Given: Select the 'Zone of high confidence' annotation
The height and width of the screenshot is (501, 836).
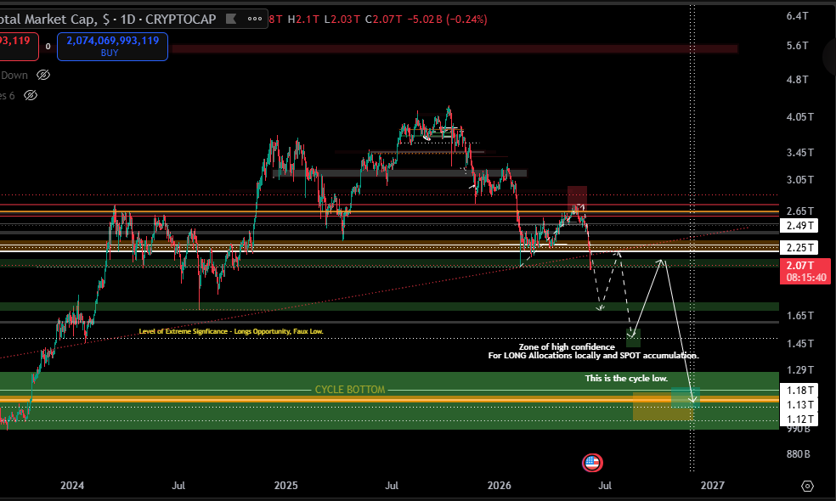Looking at the screenshot, I should (567, 347).
